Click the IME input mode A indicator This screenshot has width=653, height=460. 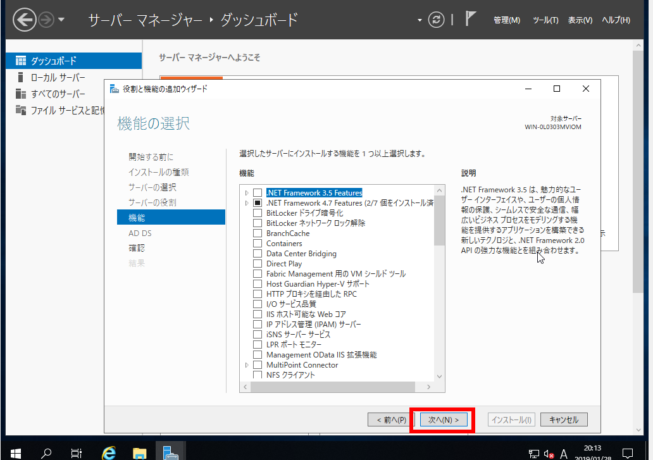[x=564, y=454]
